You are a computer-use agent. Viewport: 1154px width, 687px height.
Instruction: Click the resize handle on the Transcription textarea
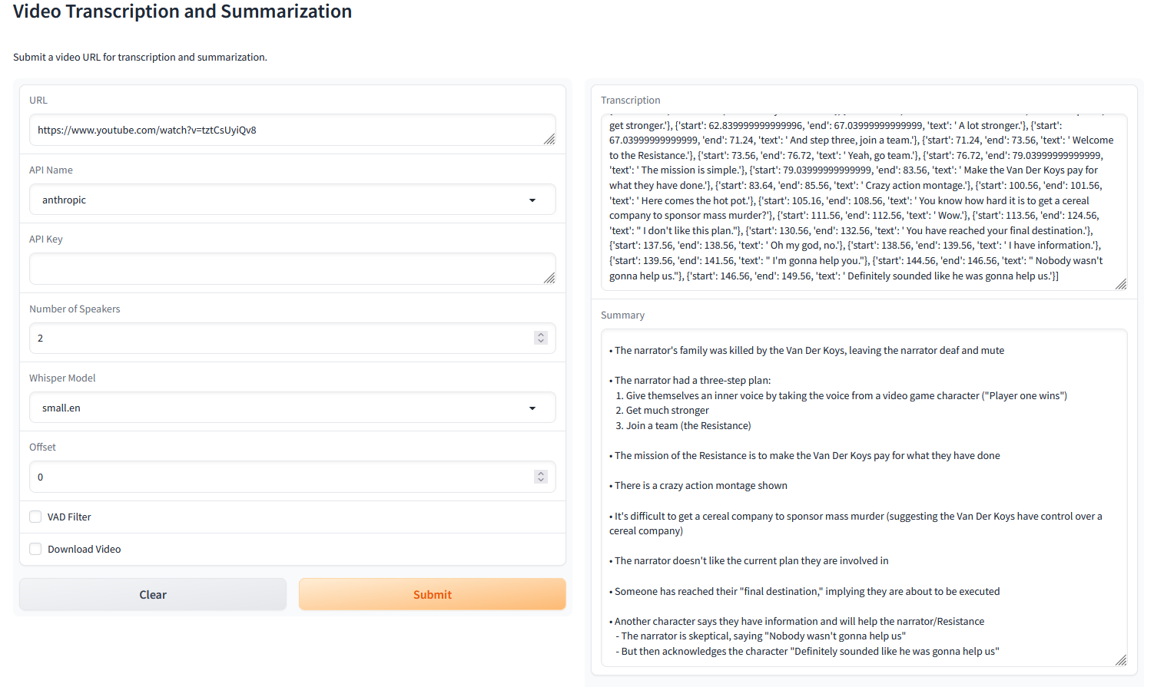[1120, 285]
